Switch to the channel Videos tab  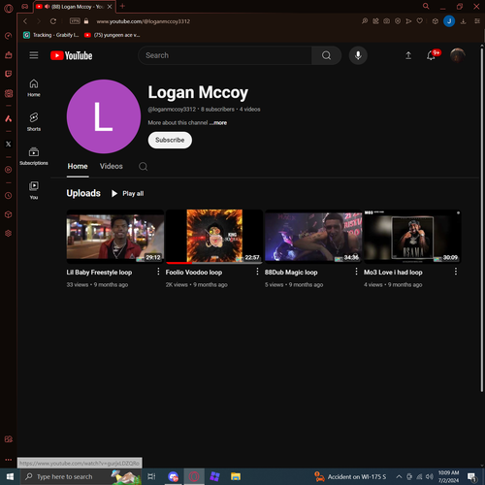pos(112,166)
